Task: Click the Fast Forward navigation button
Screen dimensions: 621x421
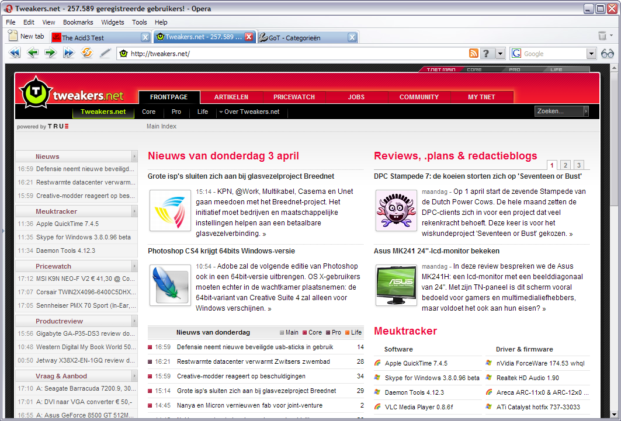Action: click(69, 53)
